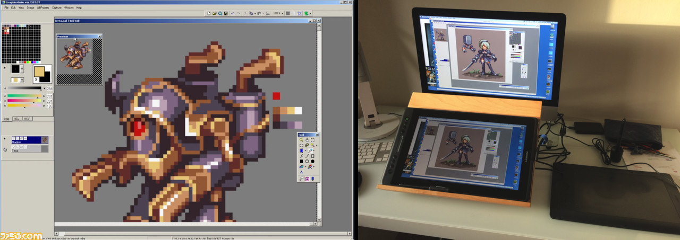
Task: Click the light grid display icon
Action: 293,13
